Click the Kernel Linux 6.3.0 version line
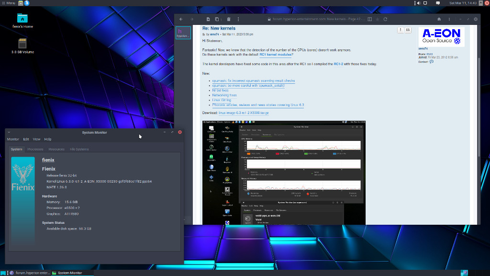490x276 pixels. pos(99,182)
